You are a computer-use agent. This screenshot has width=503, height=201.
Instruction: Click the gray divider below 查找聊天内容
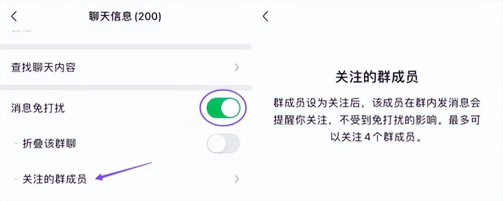(125, 86)
